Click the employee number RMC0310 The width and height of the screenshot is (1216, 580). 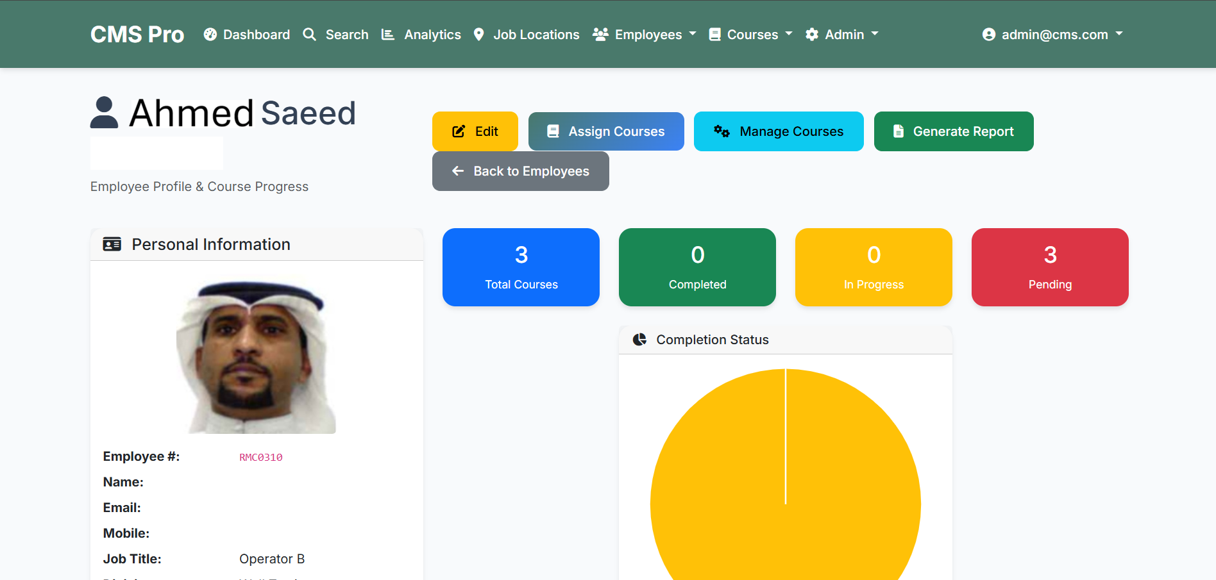[261, 457]
